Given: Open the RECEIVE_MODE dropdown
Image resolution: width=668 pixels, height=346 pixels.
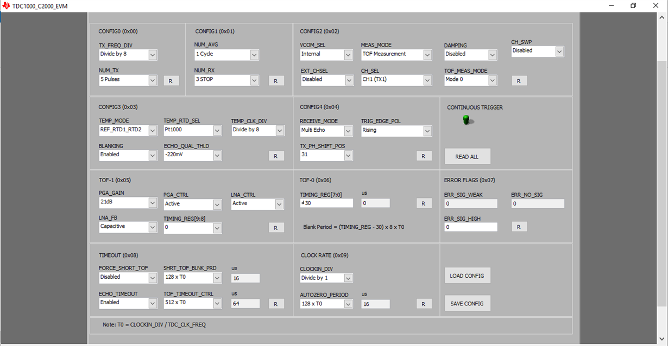Looking at the screenshot, I should tap(327, 130).
